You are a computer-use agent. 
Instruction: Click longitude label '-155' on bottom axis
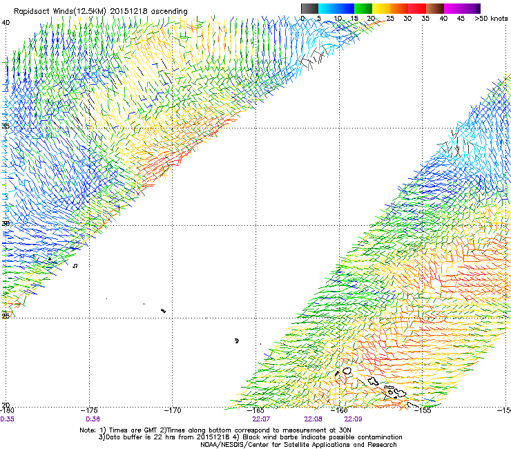423,410
